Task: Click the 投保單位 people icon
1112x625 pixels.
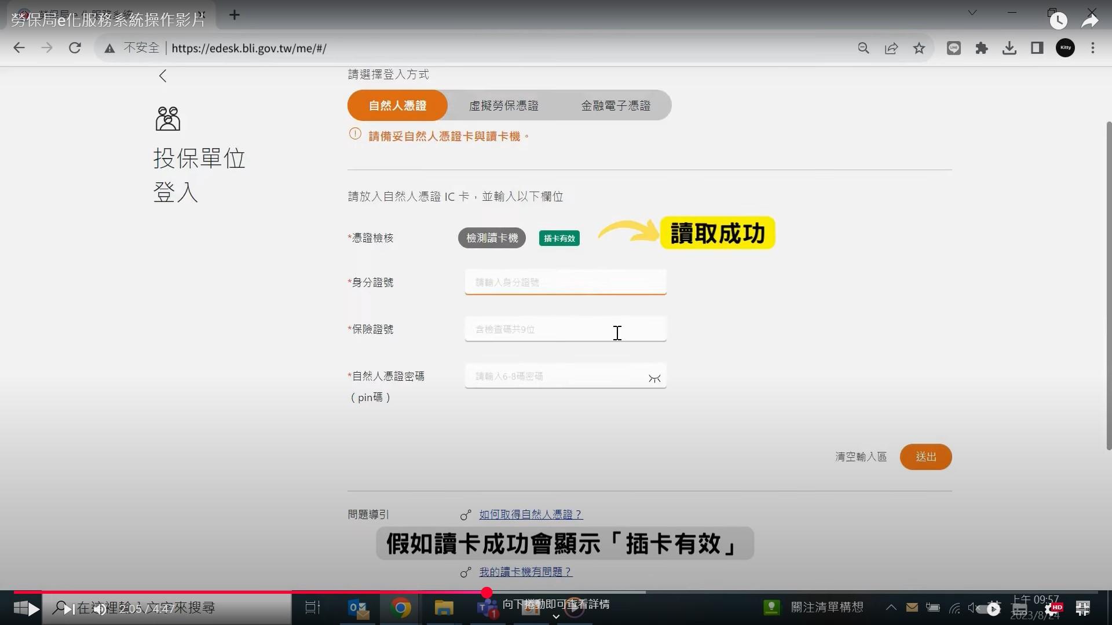Action: coord(168,119)
